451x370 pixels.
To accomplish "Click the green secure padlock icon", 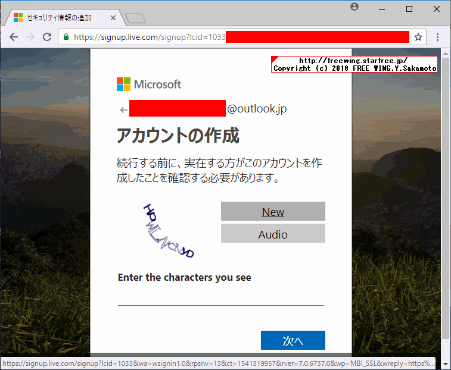I will coord(66,37).
